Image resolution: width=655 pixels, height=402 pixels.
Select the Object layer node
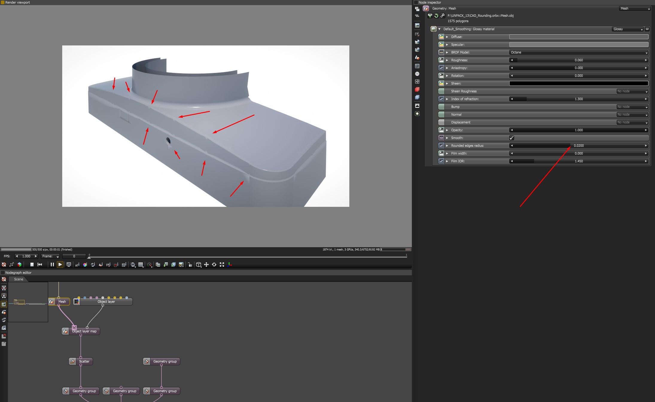(x=103, y=302)
